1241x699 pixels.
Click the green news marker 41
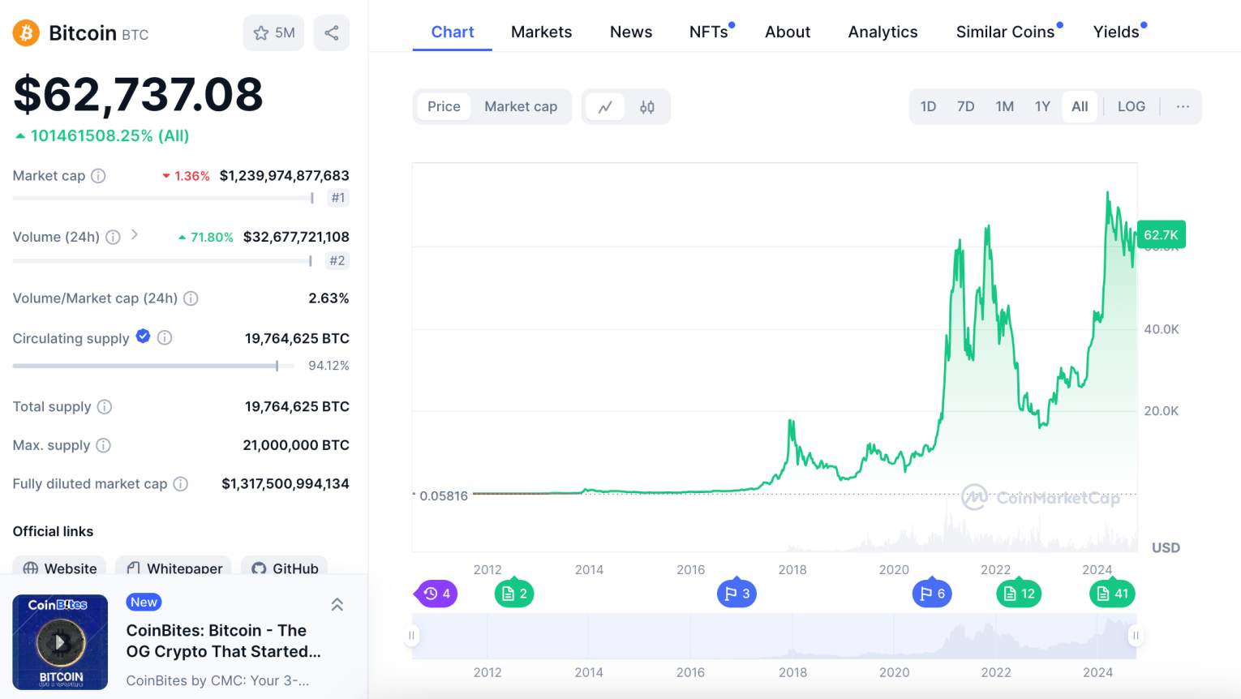coord(1112,594)
